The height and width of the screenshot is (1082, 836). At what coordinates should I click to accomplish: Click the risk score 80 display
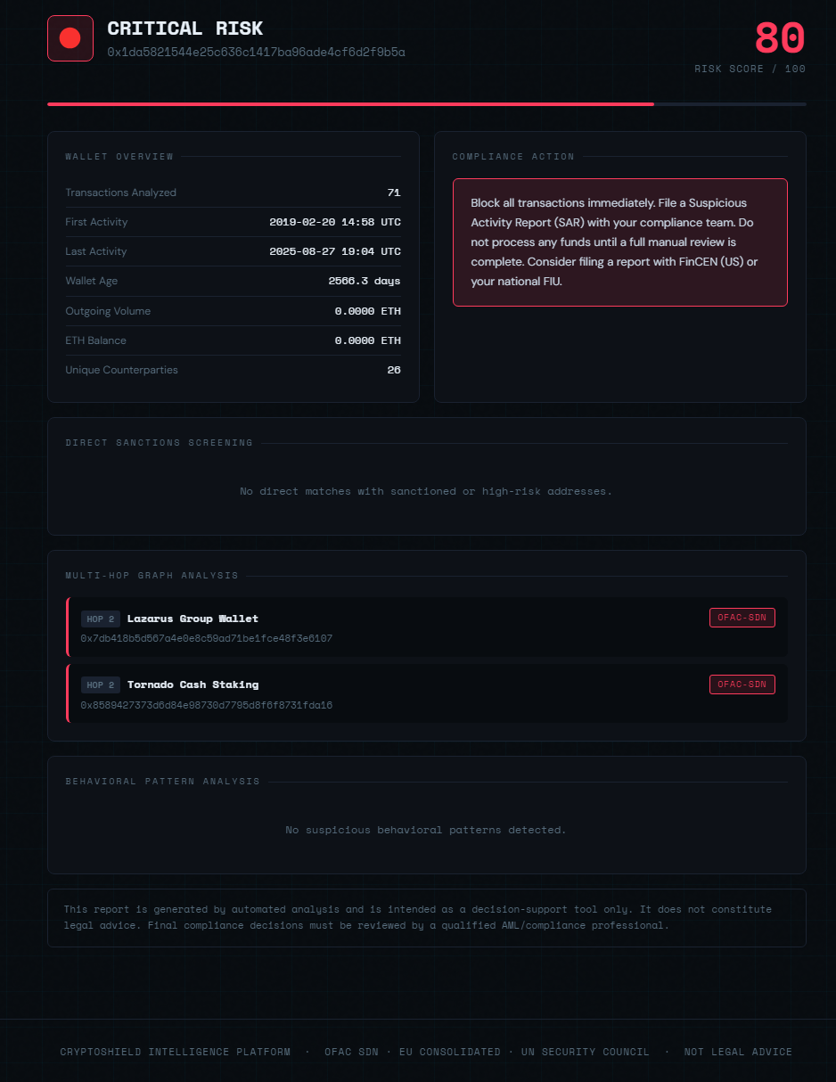(x=780, y=39)
